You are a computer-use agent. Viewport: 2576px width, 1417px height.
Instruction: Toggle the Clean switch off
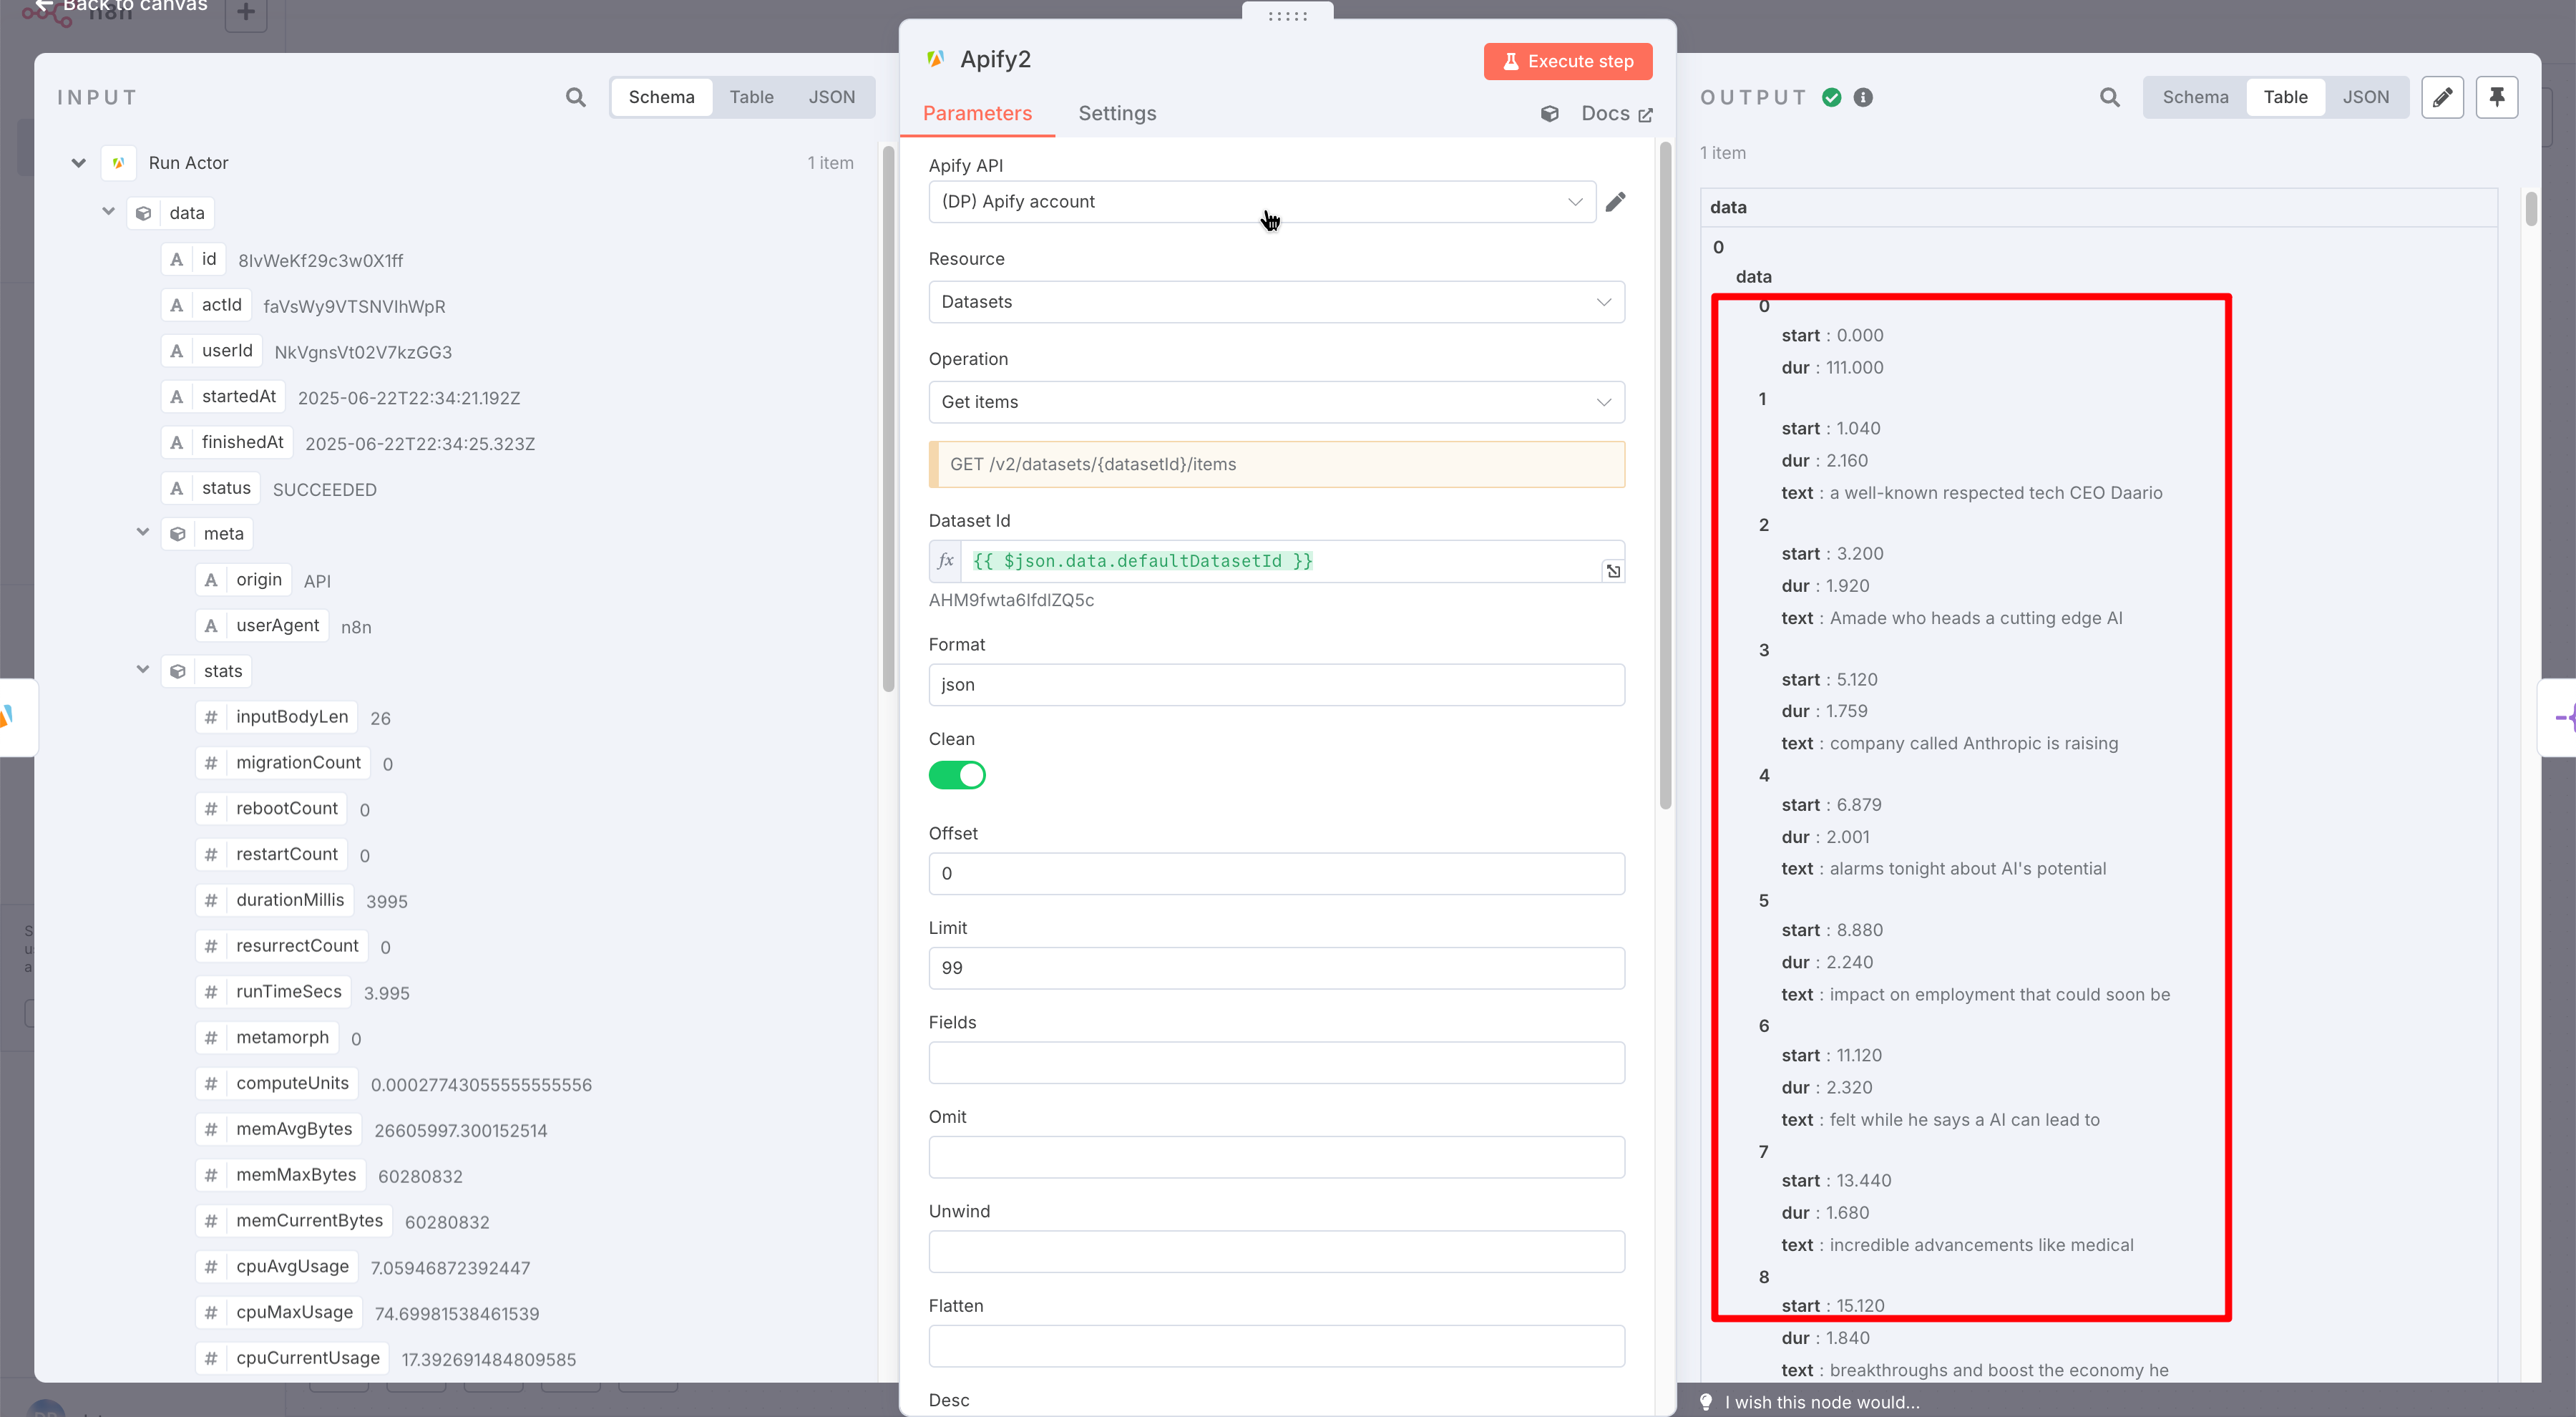tap(957, 775)
